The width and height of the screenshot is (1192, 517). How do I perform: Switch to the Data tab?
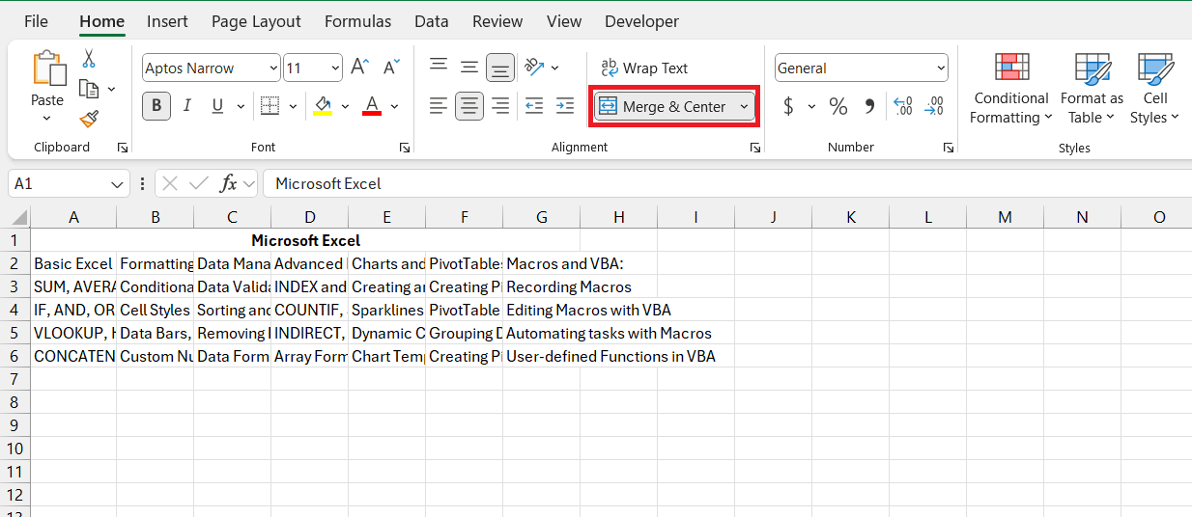[x=431, y=21]
